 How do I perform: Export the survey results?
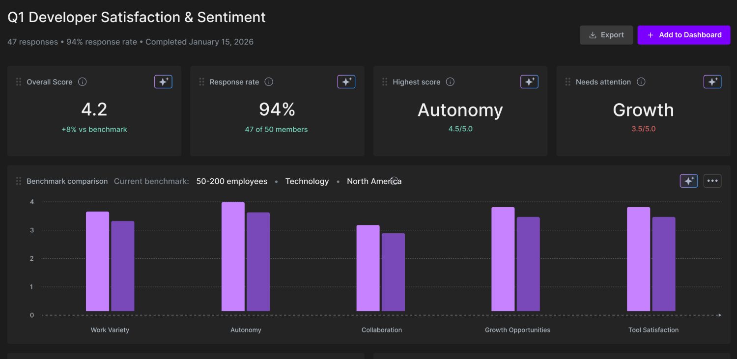pos(606,35)
